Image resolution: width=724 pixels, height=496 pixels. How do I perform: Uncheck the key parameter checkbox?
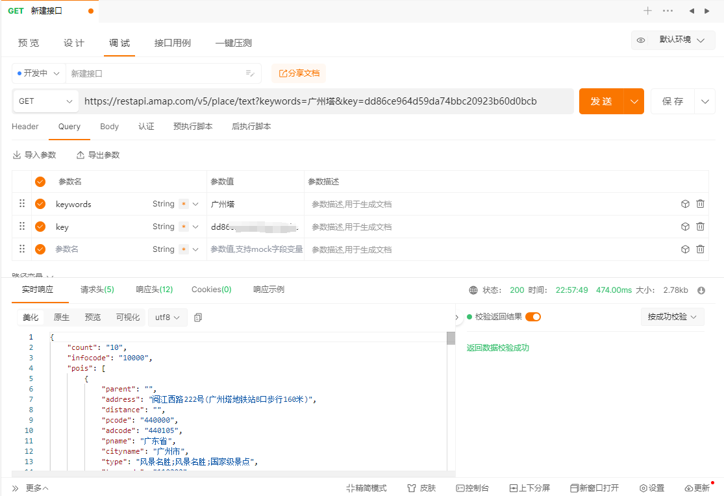point(40,227)
